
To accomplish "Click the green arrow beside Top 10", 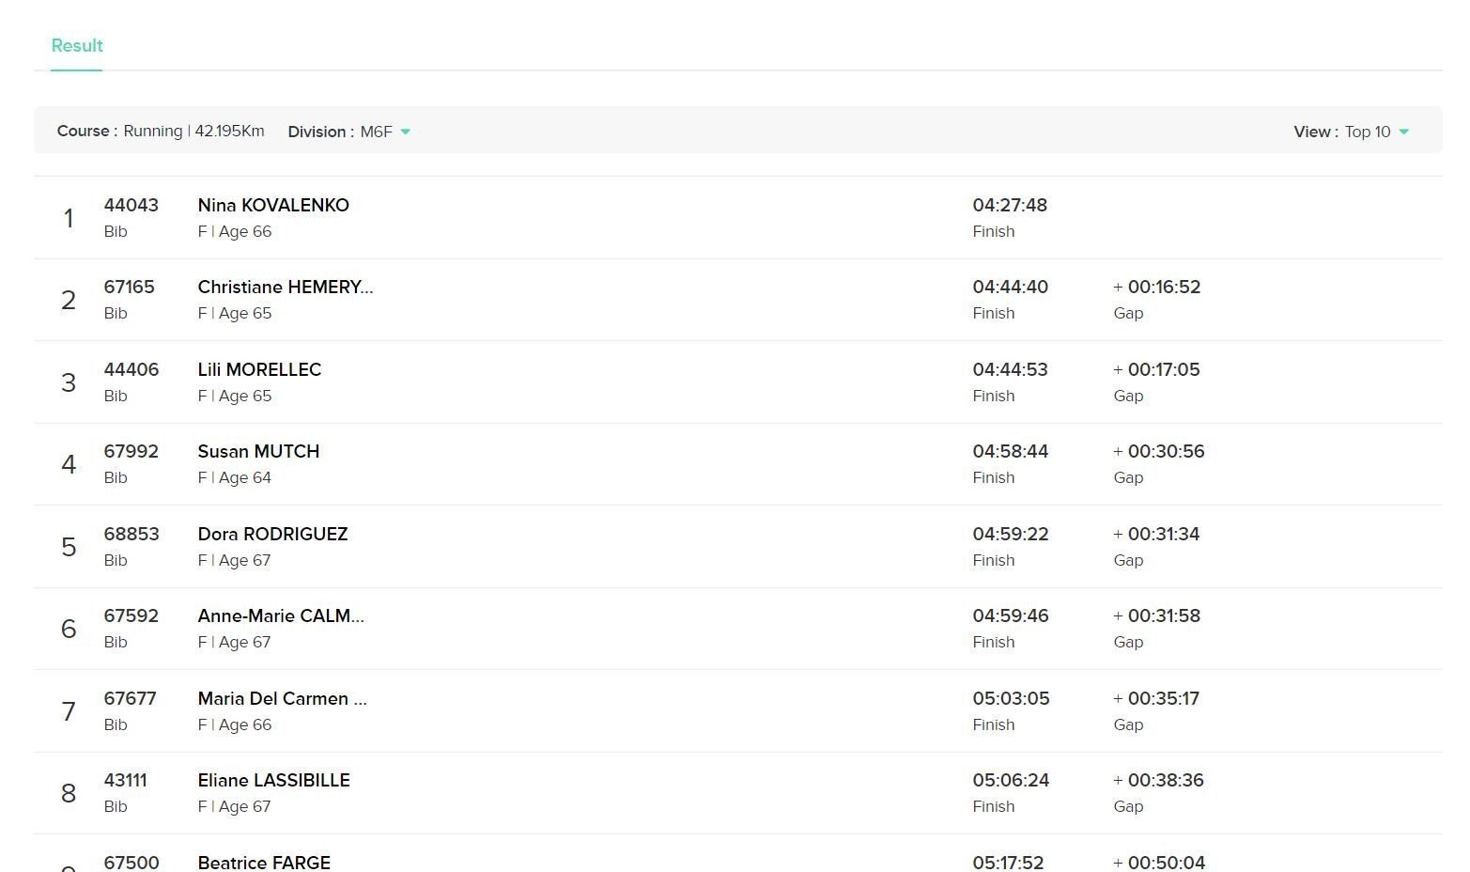I will (1404, 132).
